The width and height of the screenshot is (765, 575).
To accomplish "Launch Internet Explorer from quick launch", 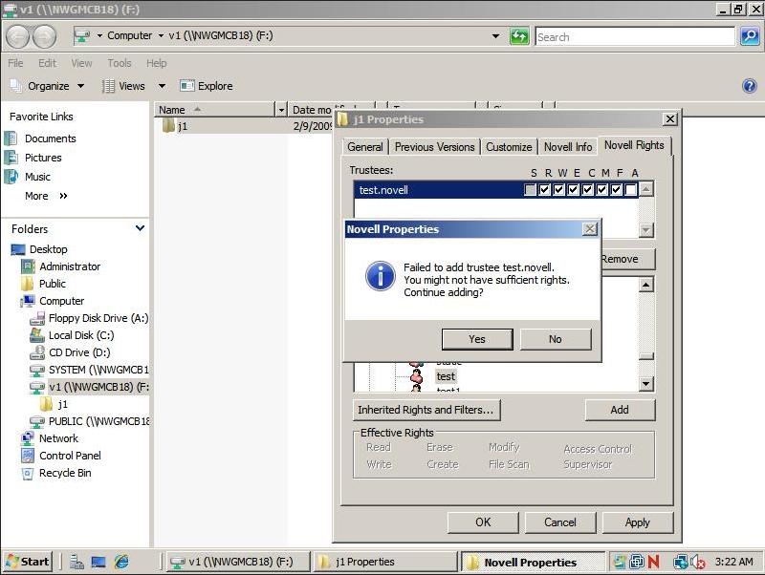I will [121, 562].
